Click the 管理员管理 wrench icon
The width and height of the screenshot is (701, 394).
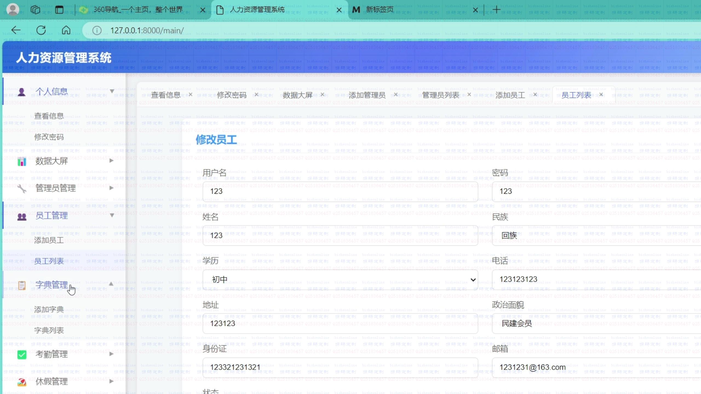22,188
